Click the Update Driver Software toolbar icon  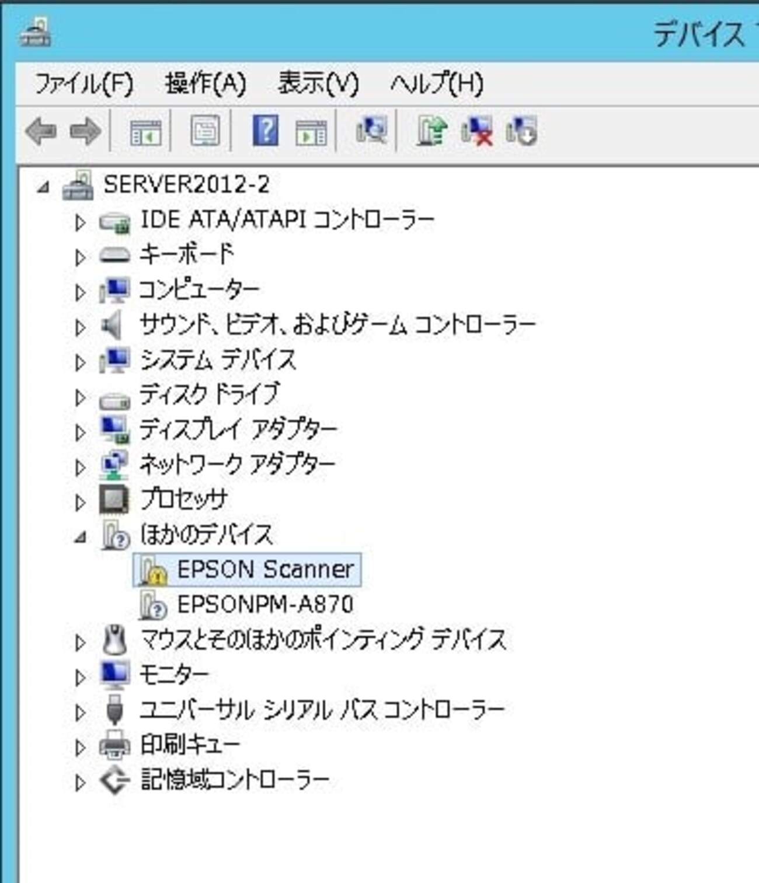pyautogui.click(x=432, y=130)
